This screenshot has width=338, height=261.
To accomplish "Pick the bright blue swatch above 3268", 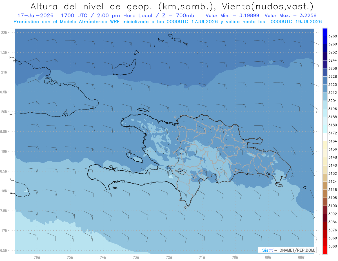I will pyautogui.click(x=324, y=32).
